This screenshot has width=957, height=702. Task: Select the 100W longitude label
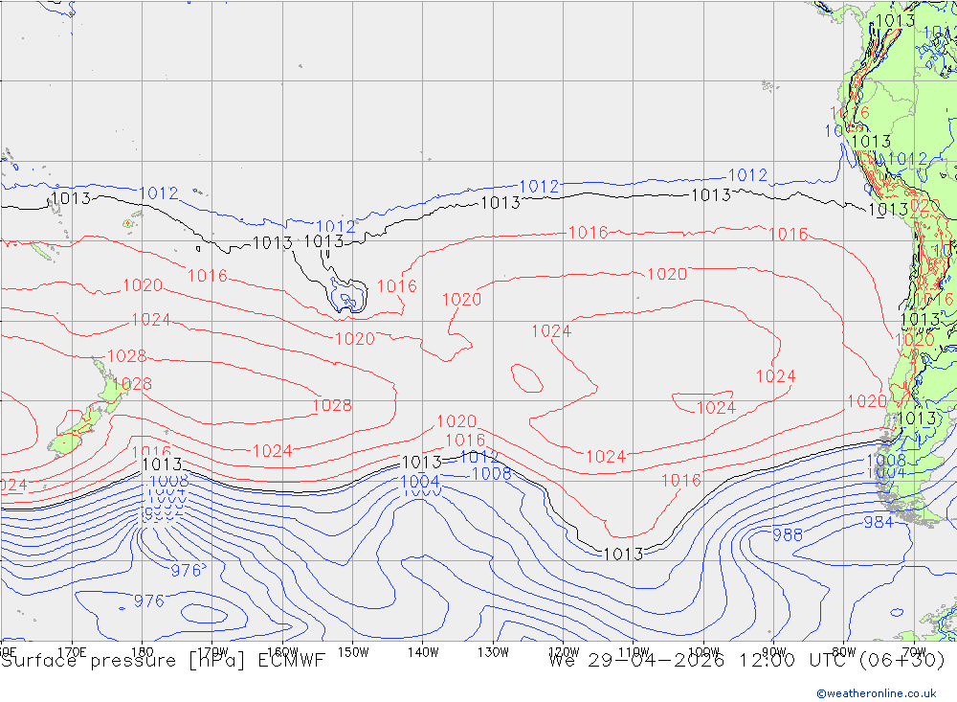(x=703, y=652)
